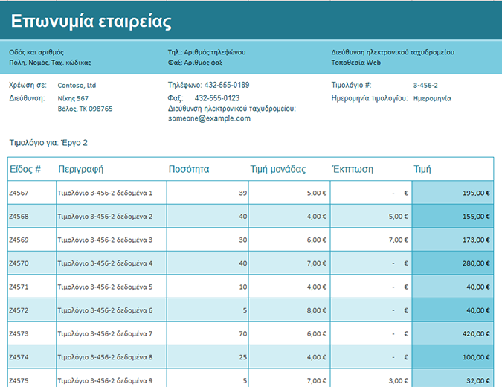Viewport: 502px width, 387px height.
Task: Click the Contoso, Ltd customer name
Action: (x=77, y=86)
